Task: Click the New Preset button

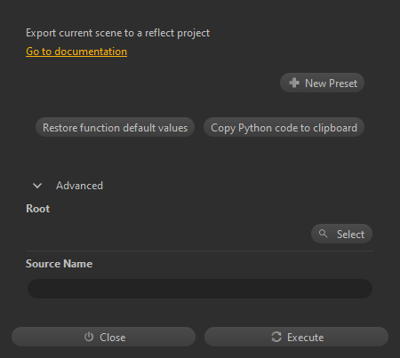Action: click(x=322, y=83)
